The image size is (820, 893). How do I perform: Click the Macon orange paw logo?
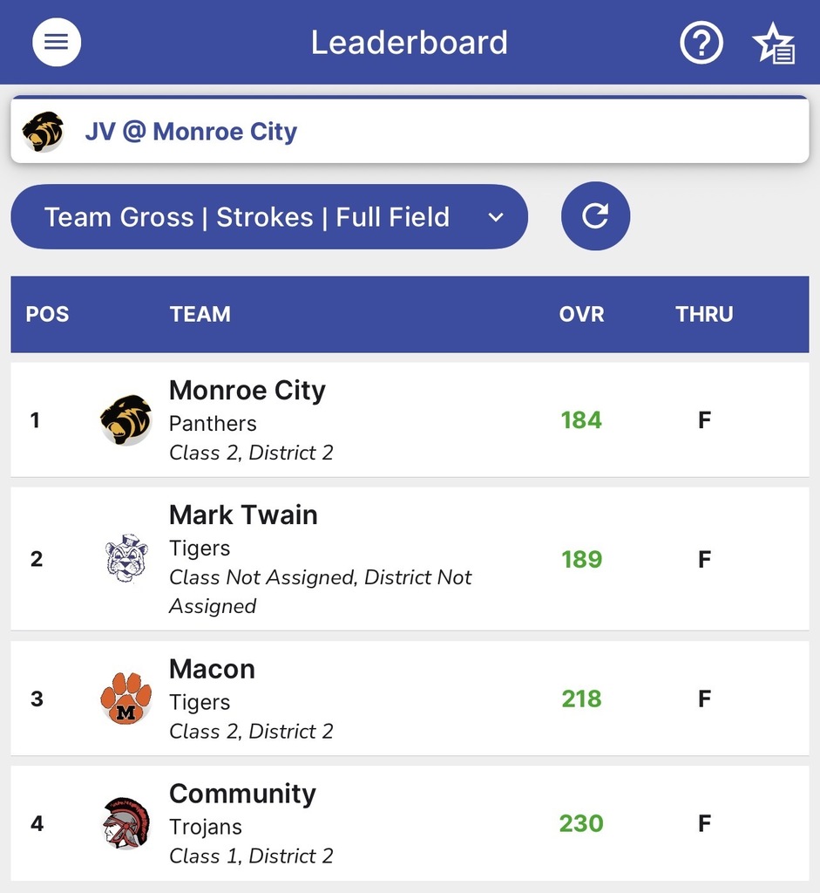pyautogui.click(x=125, y=699)
